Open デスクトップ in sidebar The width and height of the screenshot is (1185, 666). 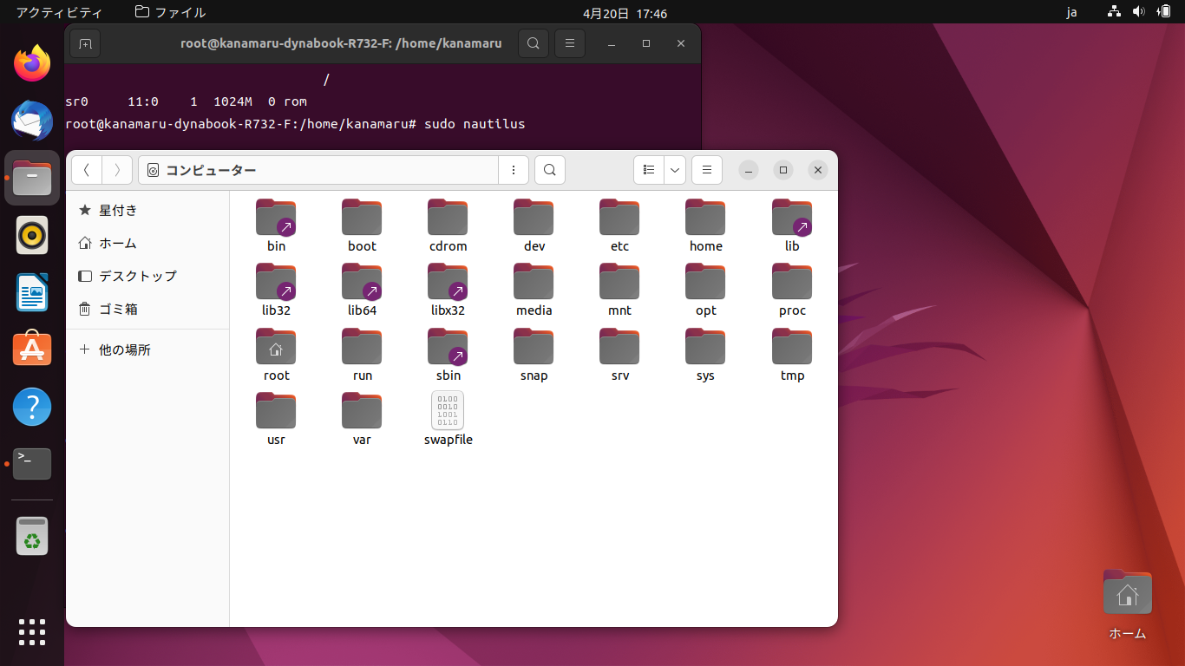tap(147, 276)
